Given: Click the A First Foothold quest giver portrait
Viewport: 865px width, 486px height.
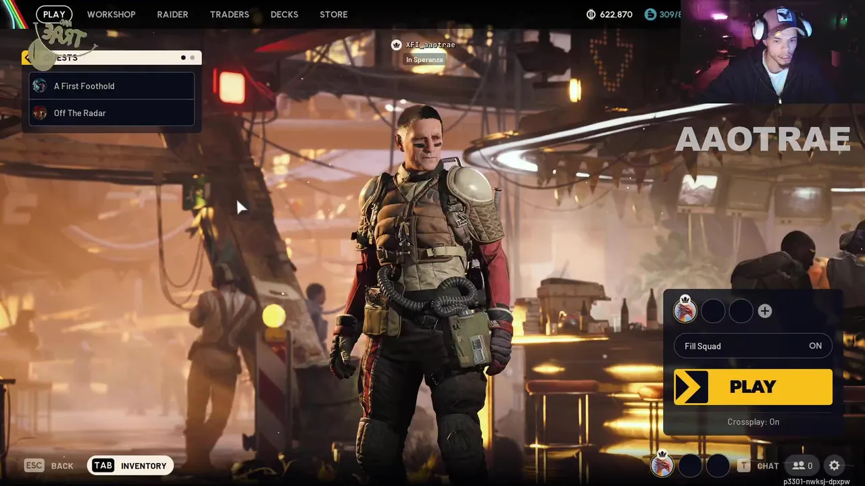Looking at the screenshot, I should click(40, 86).
